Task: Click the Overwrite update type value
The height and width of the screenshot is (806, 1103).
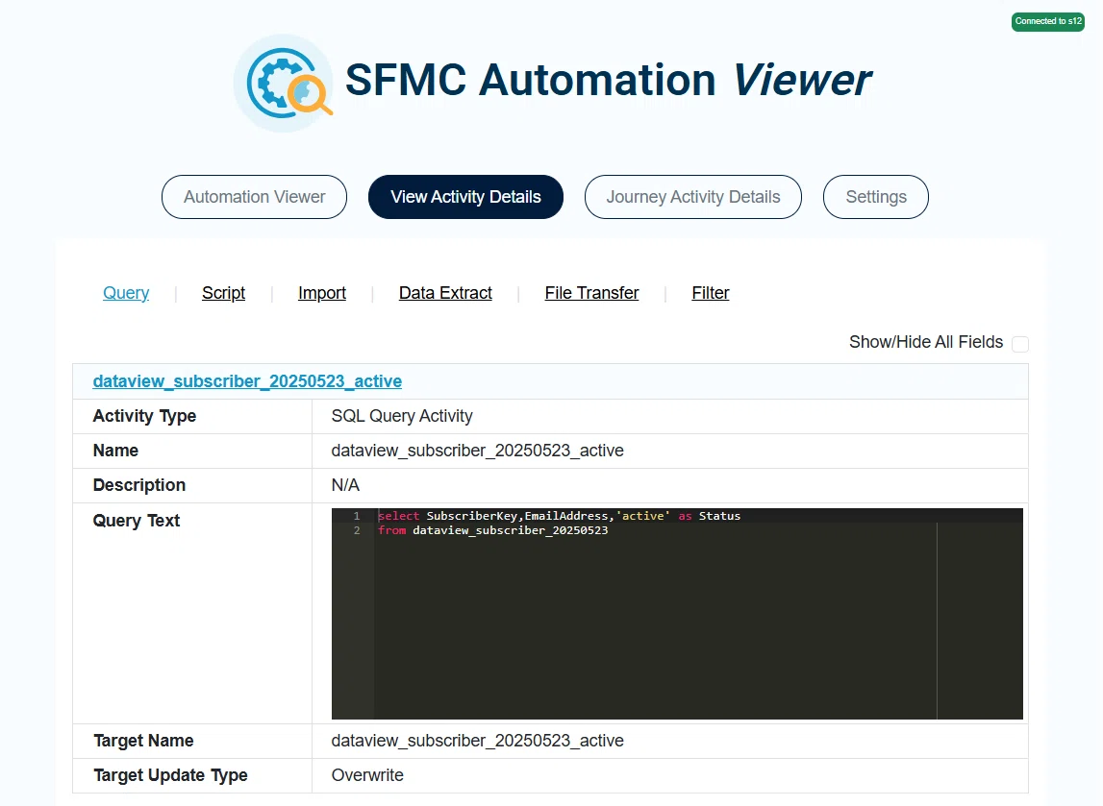Action: 367,775
